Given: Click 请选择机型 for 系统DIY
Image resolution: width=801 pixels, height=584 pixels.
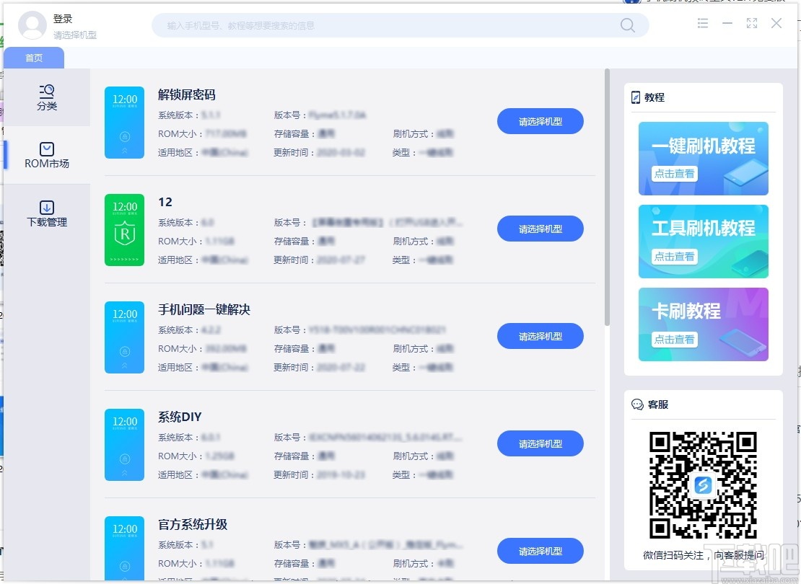Looking at the screenshot, I should [x=540, y=443].
